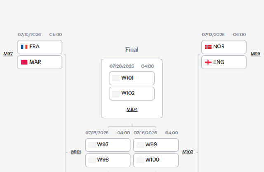Viewport: 264px width, 172px height.
Task: Click the W102 placeholder flag
Action: click(x=116, y=94)
